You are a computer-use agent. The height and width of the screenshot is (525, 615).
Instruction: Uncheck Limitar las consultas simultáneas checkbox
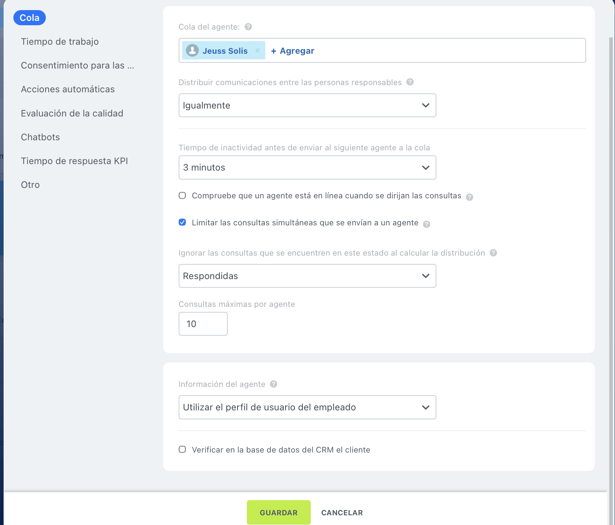pyautogui.click(x=183, y=222)
